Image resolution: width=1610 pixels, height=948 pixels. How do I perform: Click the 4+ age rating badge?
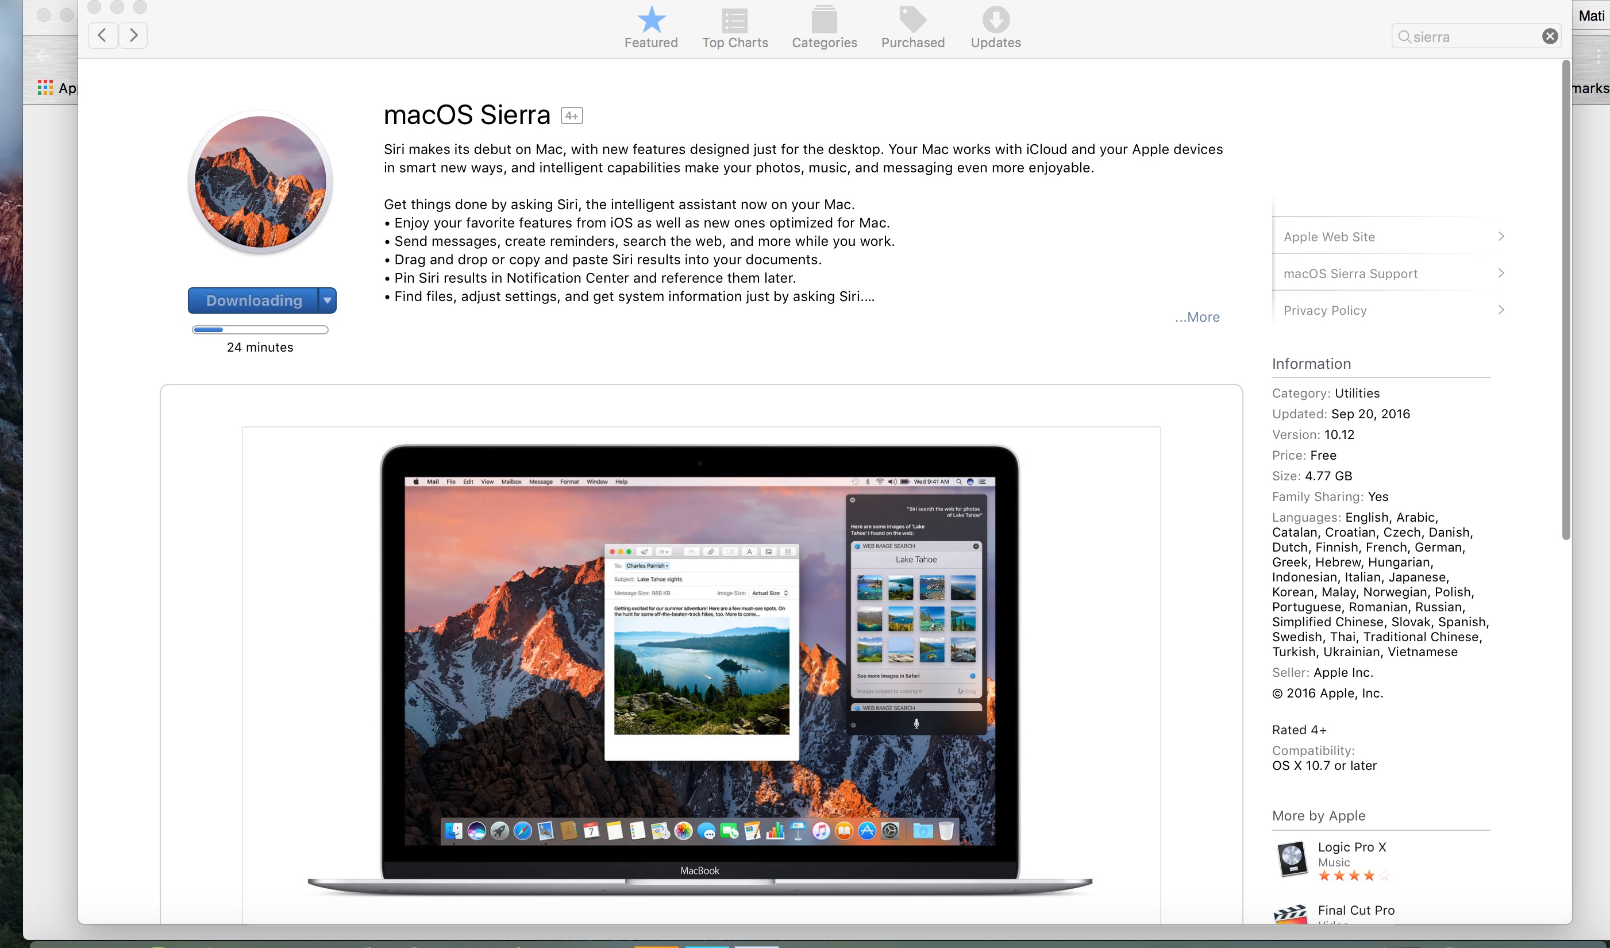click(x=571, y=115)
